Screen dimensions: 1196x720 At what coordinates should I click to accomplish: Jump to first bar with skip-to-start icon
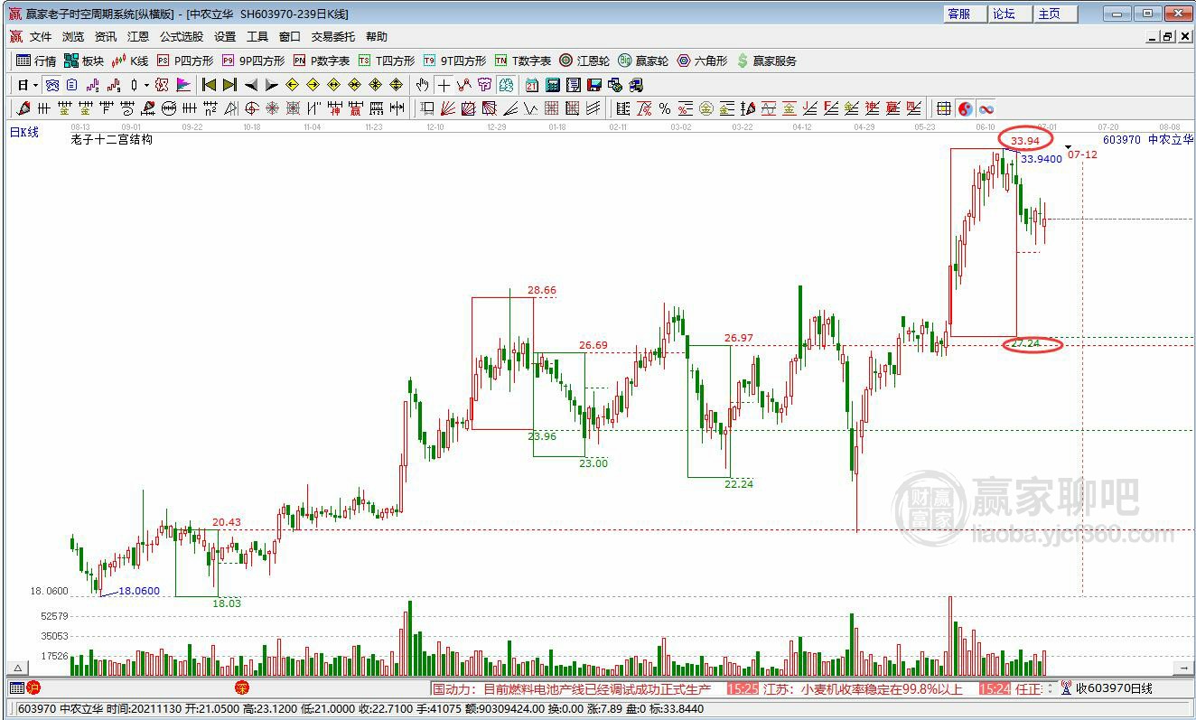(x=209, y=85)
